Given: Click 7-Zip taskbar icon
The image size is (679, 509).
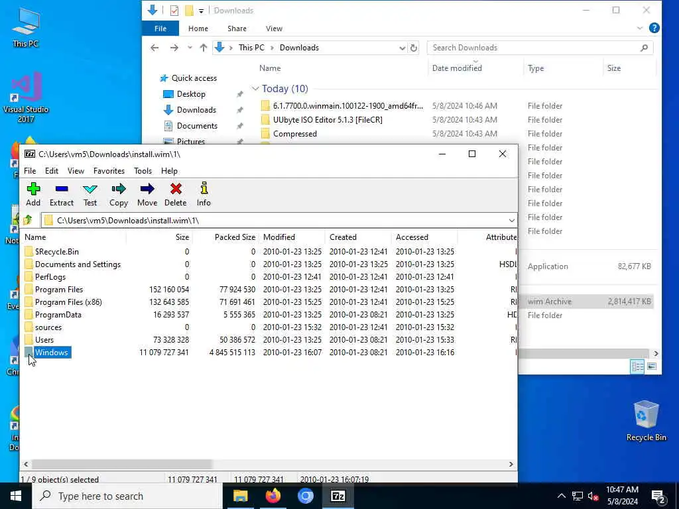Looking at the screenshot, I should (338, 496).
